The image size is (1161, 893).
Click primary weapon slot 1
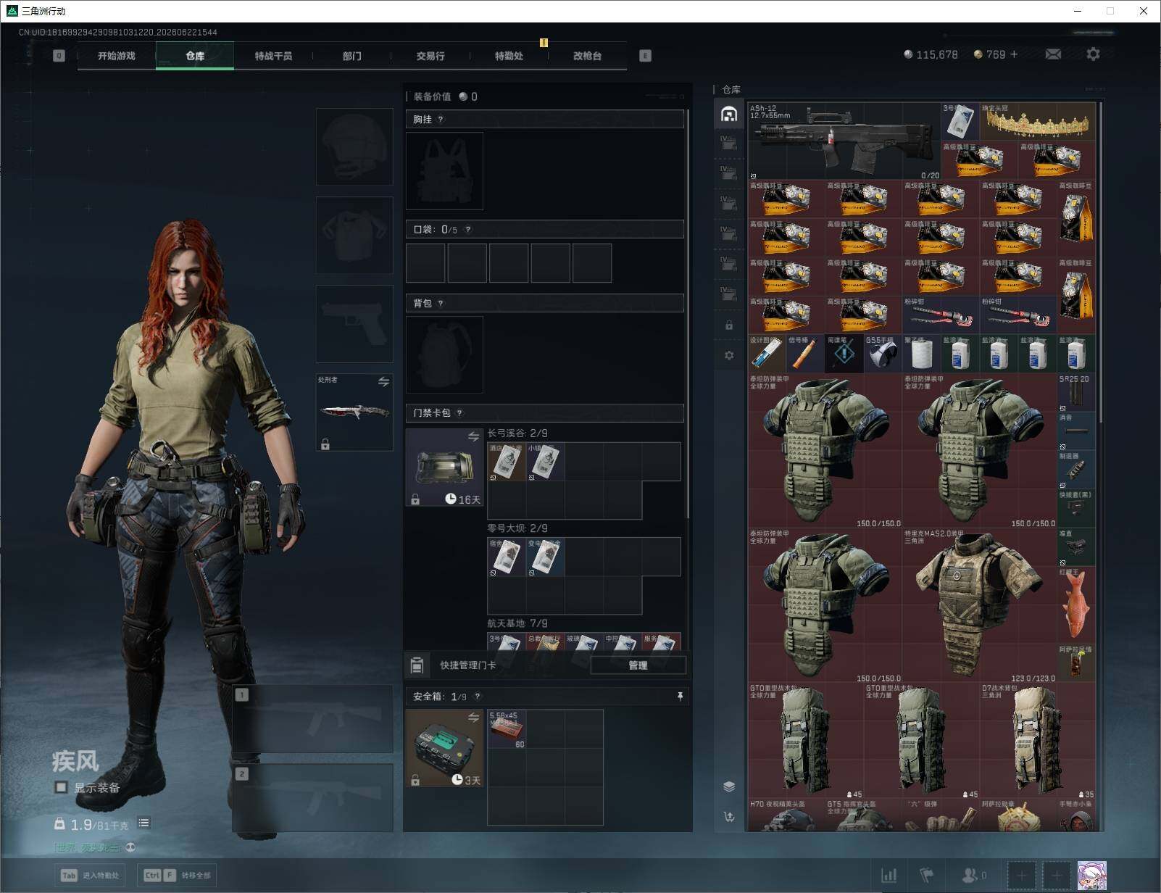313,718
